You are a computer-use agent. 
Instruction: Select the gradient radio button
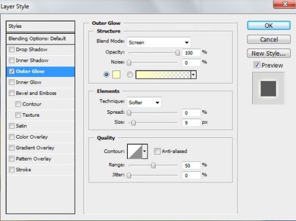click(x=130, y=75)
